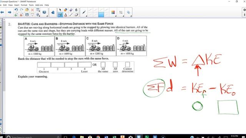Open the Tools menu
The image size is (246, 138).
pos(31,5)
